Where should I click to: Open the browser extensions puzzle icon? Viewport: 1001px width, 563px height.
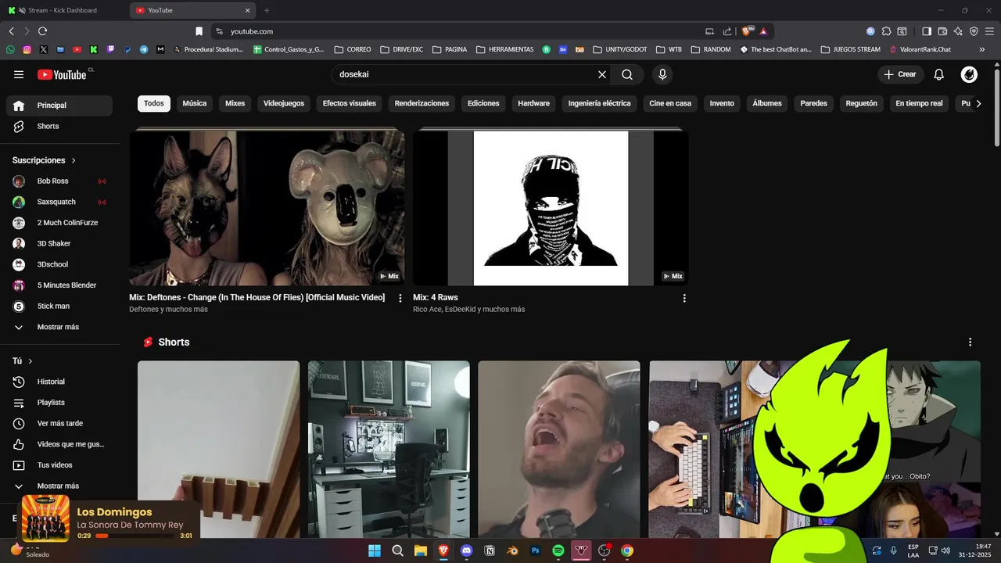[x=886, y=31]
